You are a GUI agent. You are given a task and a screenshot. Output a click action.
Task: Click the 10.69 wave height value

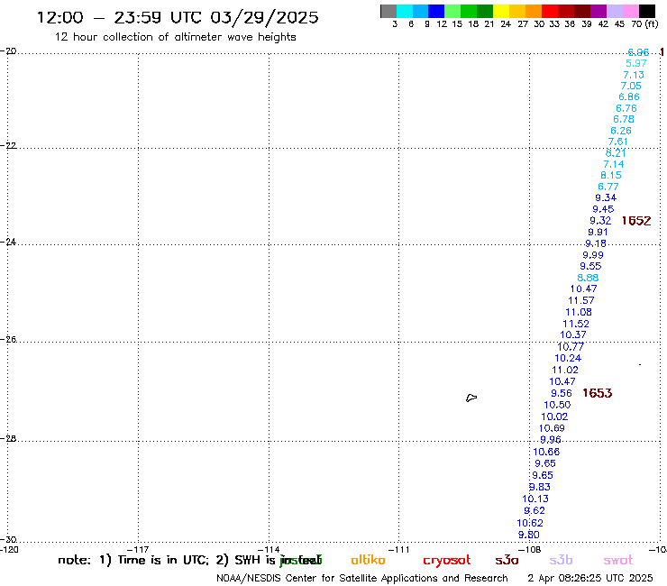(552, 428)
